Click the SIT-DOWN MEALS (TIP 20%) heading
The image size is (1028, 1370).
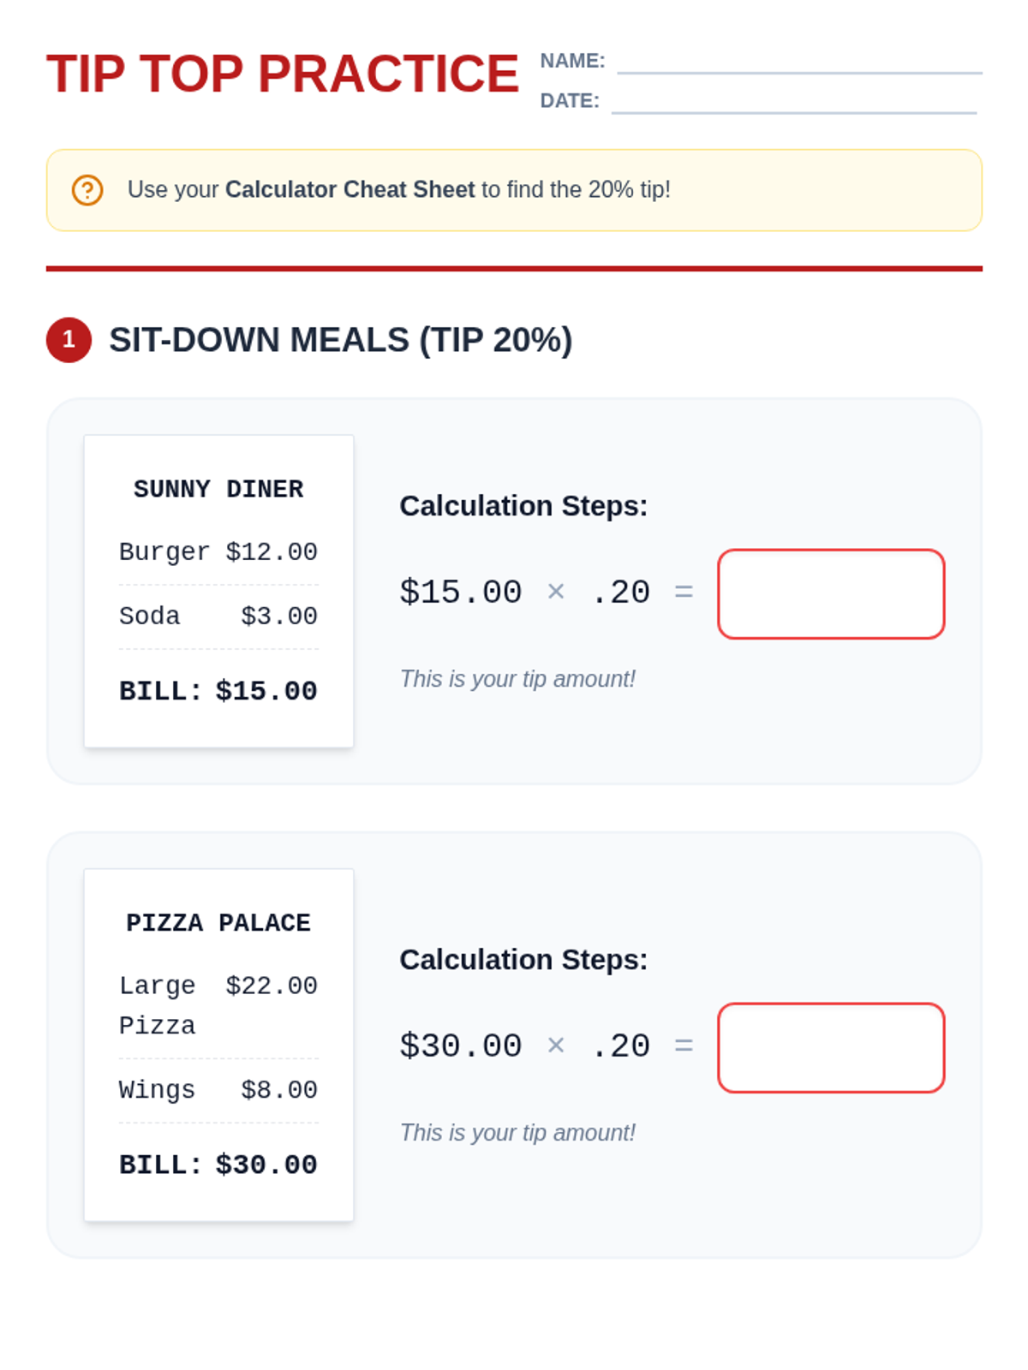[340, 340]
